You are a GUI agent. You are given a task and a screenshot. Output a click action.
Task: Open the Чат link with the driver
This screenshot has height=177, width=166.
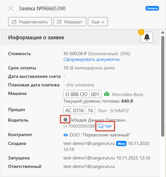click(105, 126)
